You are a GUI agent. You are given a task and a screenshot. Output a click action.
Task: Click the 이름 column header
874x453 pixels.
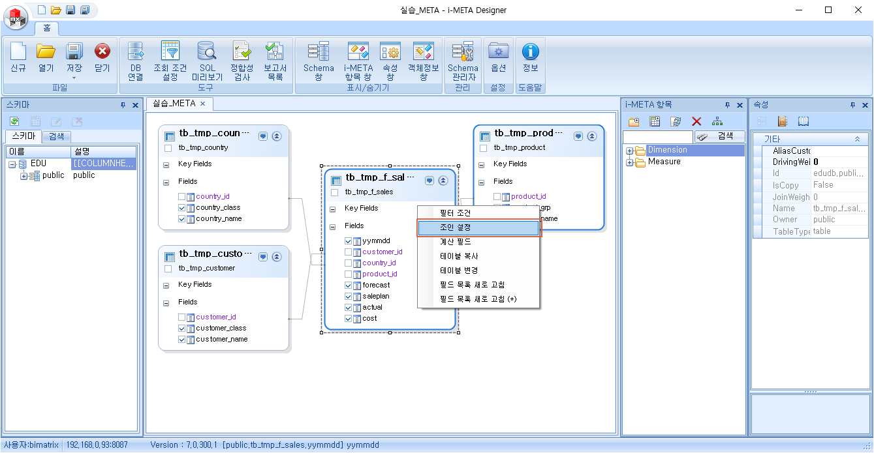point(39,151)
